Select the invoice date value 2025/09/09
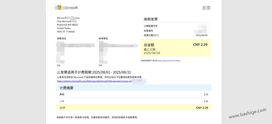Viewport: 272px width, 124px height. (201, 35)
